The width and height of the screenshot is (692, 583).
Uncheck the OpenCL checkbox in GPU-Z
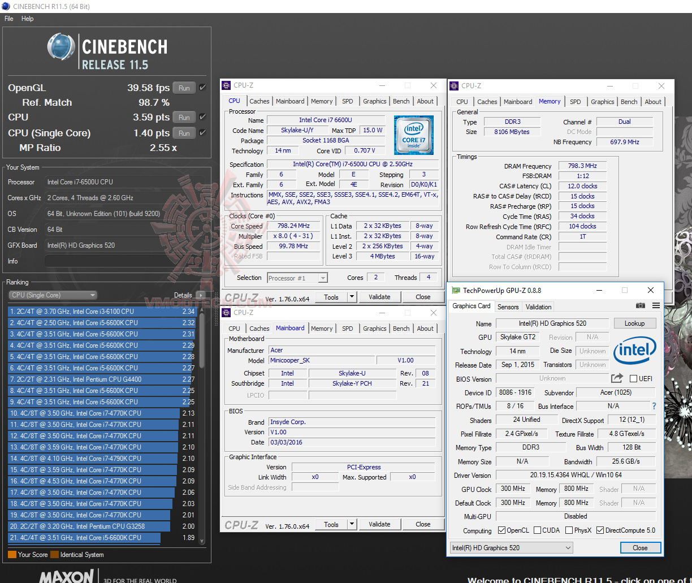(x=501, y=530)
